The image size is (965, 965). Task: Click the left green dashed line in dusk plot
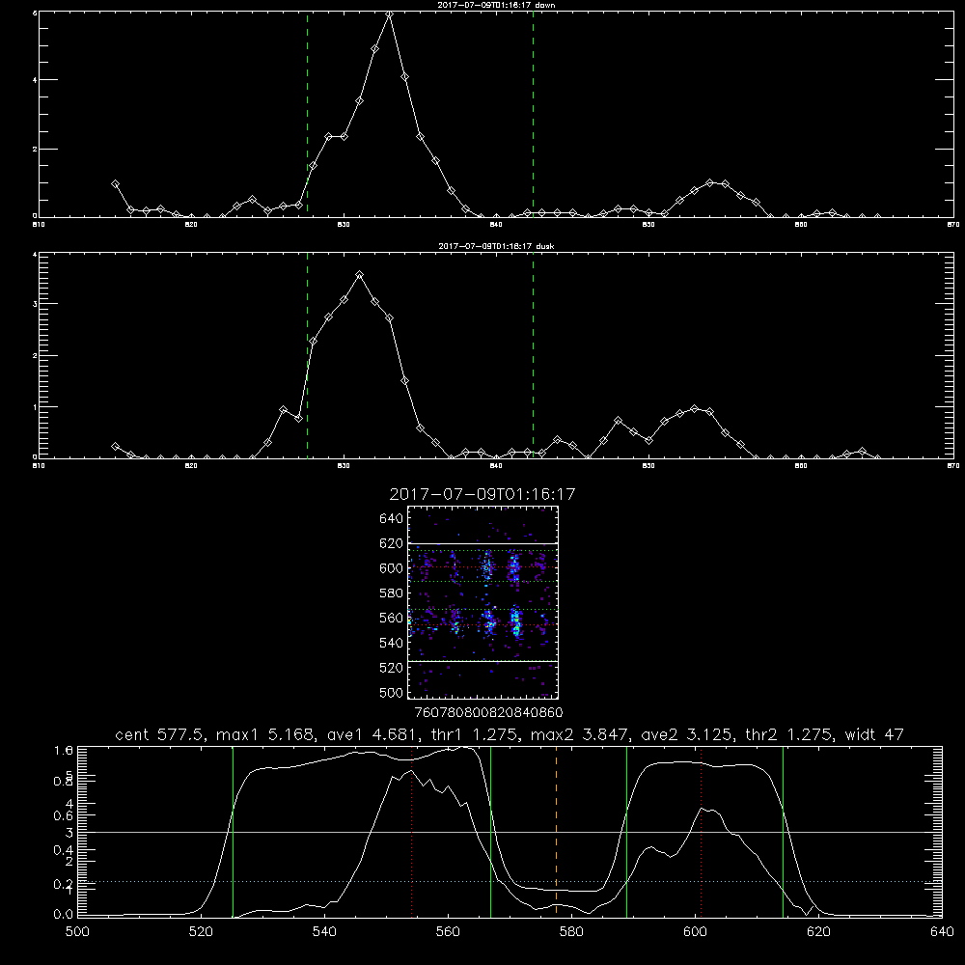307,355
